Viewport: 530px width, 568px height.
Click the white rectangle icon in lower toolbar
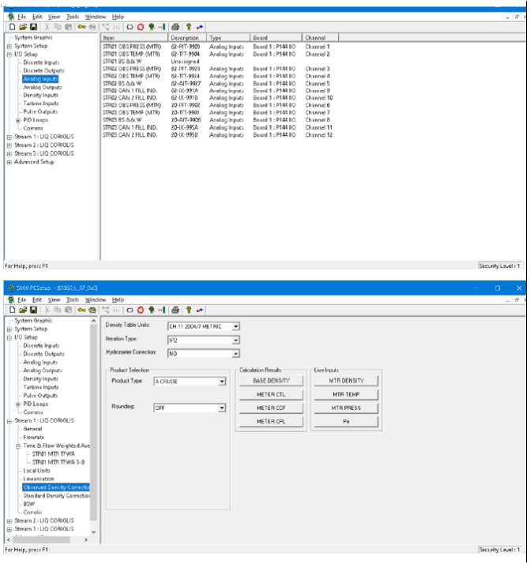click(x=130, y=310)
